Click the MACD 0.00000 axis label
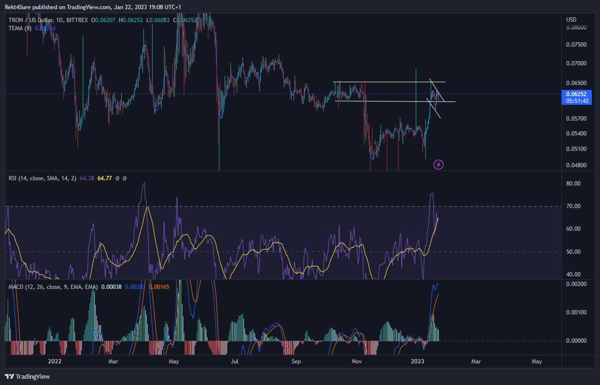The image size is (600, 385). tap(576, 341)
